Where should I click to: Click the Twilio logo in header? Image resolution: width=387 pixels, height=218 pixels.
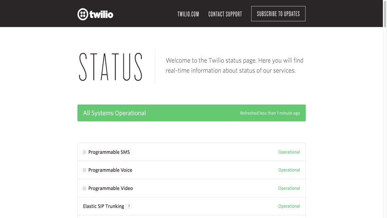[95, 15]
